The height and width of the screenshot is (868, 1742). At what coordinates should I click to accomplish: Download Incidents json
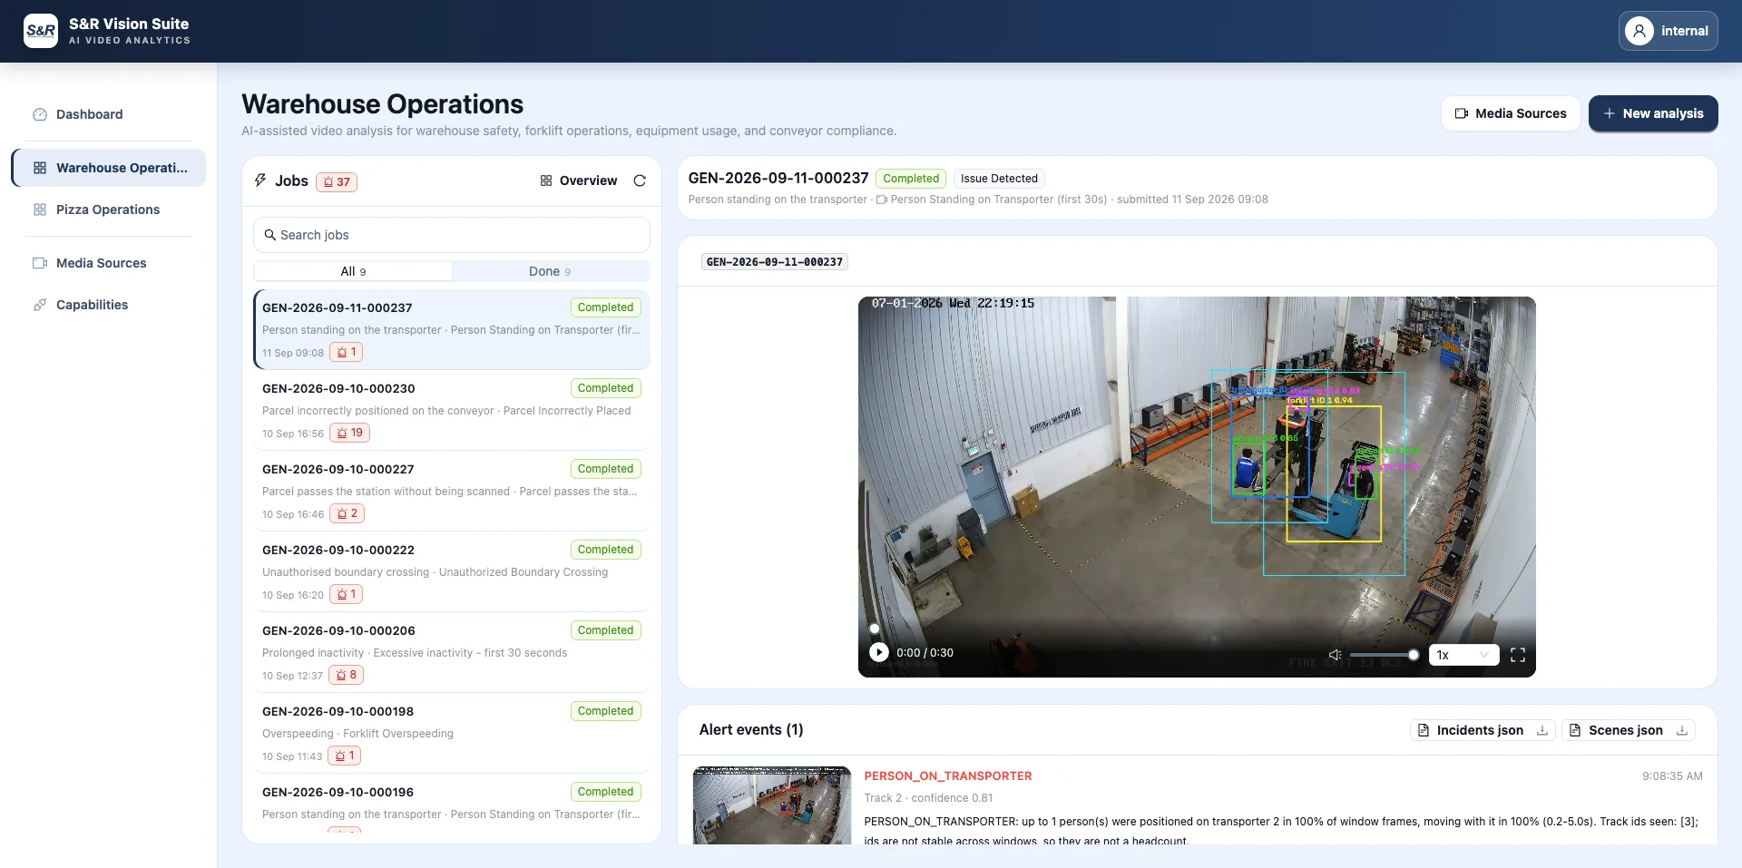pyautogui.click(x=1483, y=730)
